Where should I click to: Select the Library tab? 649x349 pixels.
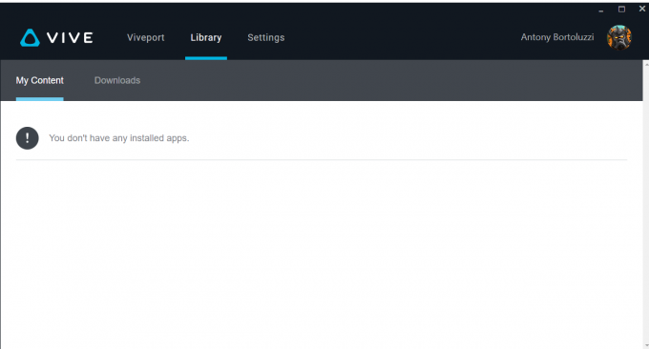click(x=206, y=37)
